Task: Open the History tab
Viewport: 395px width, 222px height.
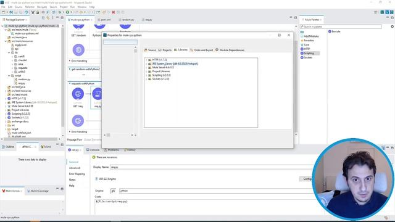Action: (x=130, y=150)
